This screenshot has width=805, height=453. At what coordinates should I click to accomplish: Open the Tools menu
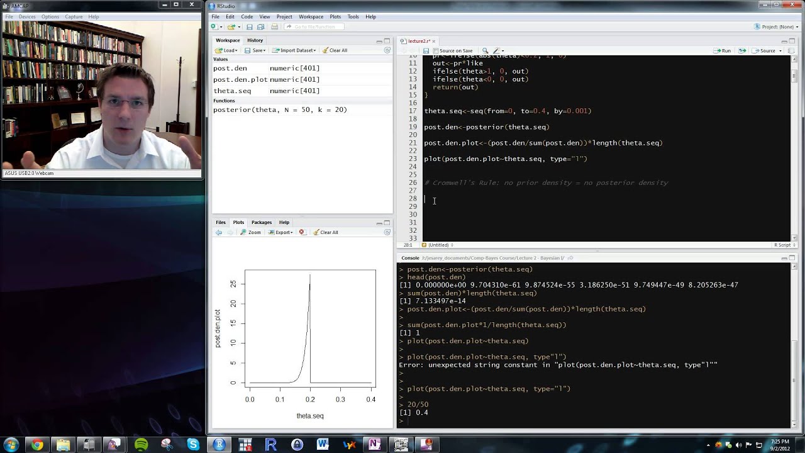[x=353, y=16]
